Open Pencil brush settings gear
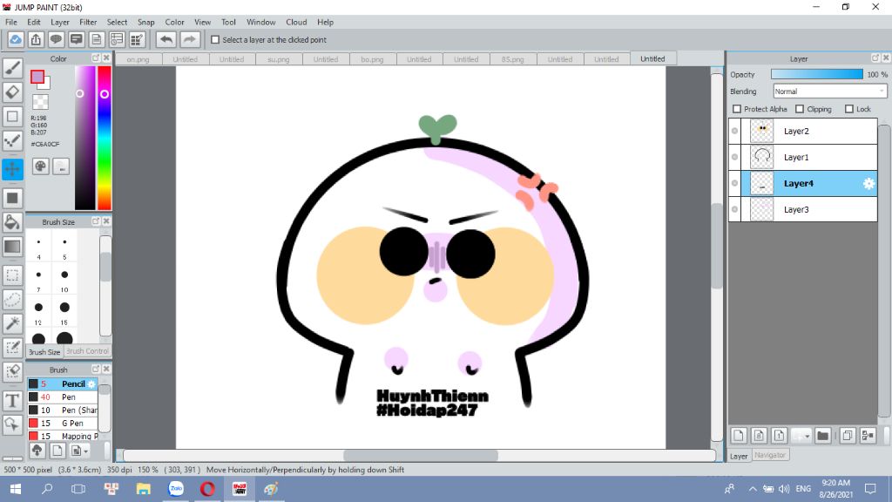 point(91,384)
